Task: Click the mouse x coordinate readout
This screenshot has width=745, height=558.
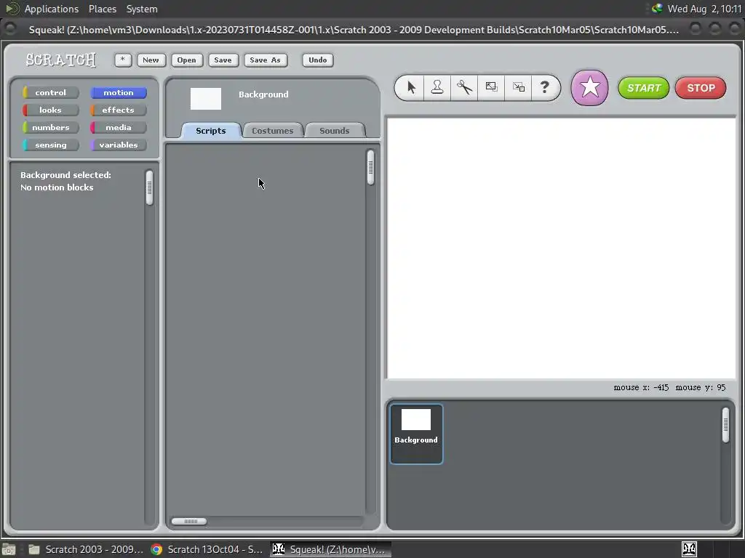Action: coord(641,387)
